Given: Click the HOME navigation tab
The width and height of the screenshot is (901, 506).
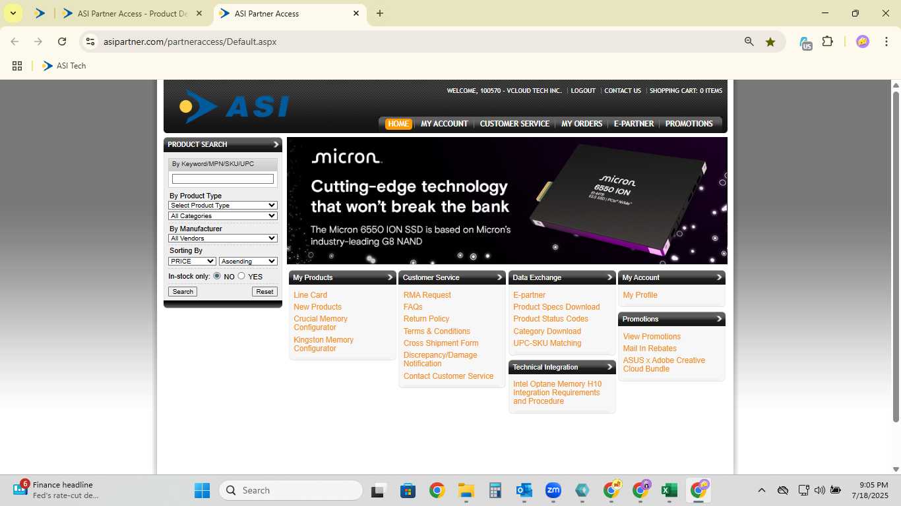Looking at the screenshot, I should tap(398, 124).
